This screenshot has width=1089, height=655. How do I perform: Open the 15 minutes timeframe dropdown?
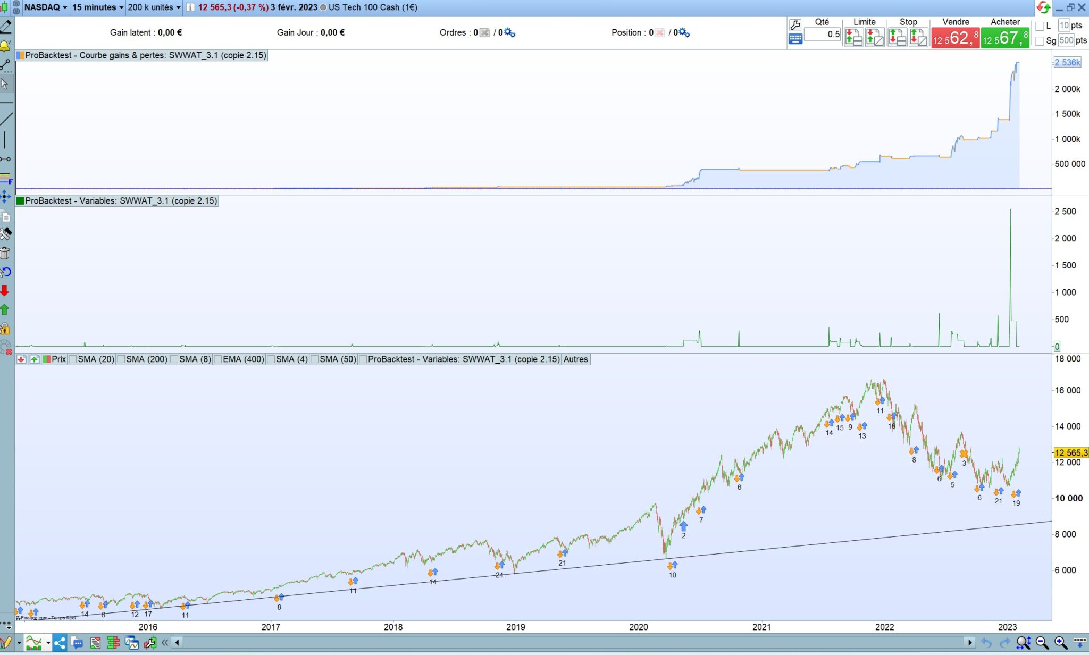click(x=98, y=7)
